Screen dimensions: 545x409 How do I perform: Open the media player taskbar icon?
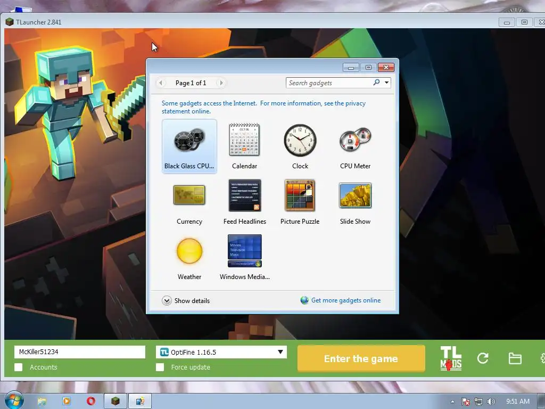click(x=66, y=402)
